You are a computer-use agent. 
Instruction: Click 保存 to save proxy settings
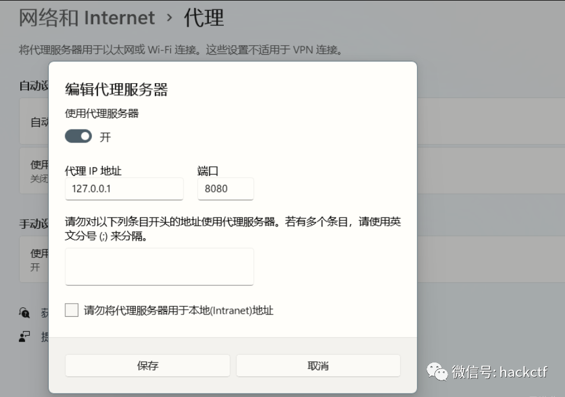click(147, 366)
